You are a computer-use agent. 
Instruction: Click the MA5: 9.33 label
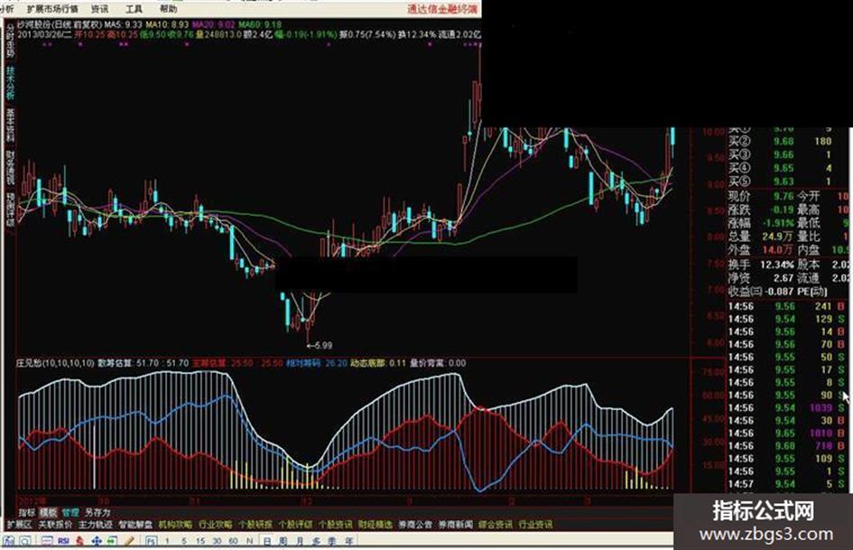[123, 24]
